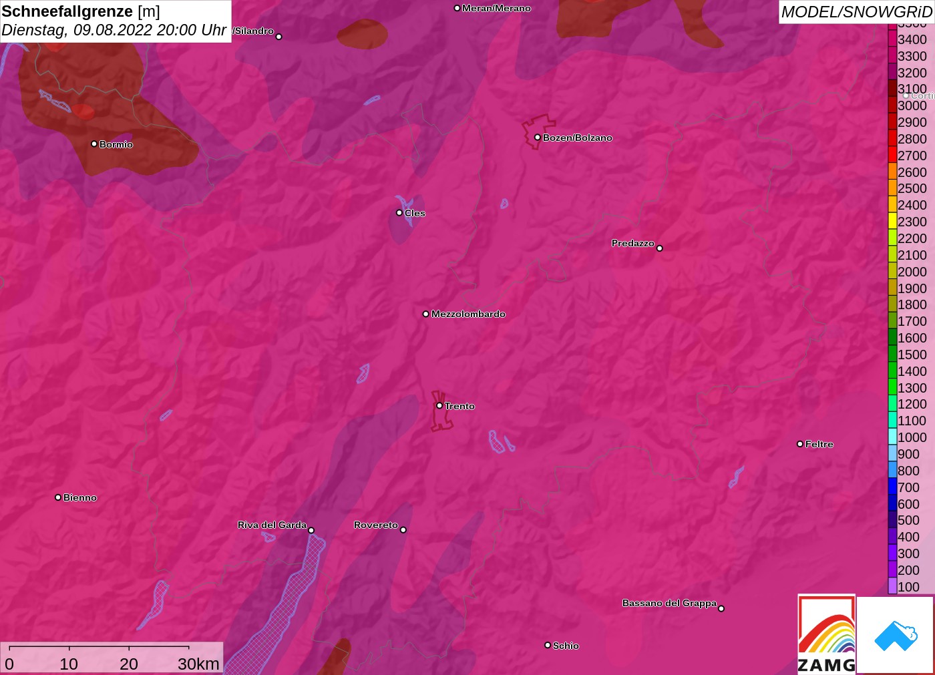Click the Bolzano city boundary outline

[538, 132]
